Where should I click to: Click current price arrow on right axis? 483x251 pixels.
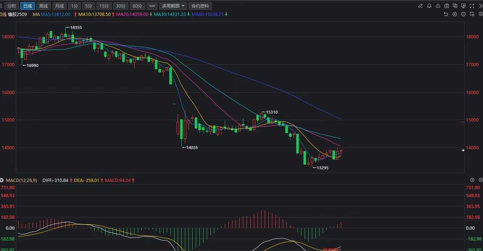click(463, 150)
